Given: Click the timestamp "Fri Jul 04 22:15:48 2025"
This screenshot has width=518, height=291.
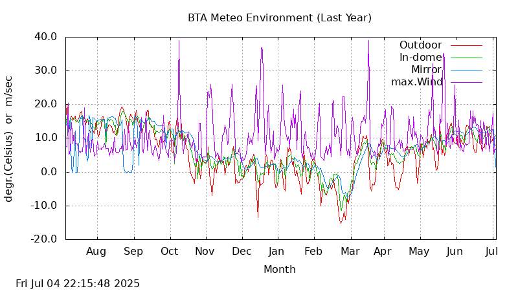Looking at the screenshot, I should click(x=78, y=283).
